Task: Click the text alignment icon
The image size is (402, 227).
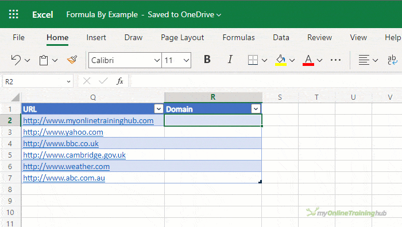Action: (x=364, y=60)
